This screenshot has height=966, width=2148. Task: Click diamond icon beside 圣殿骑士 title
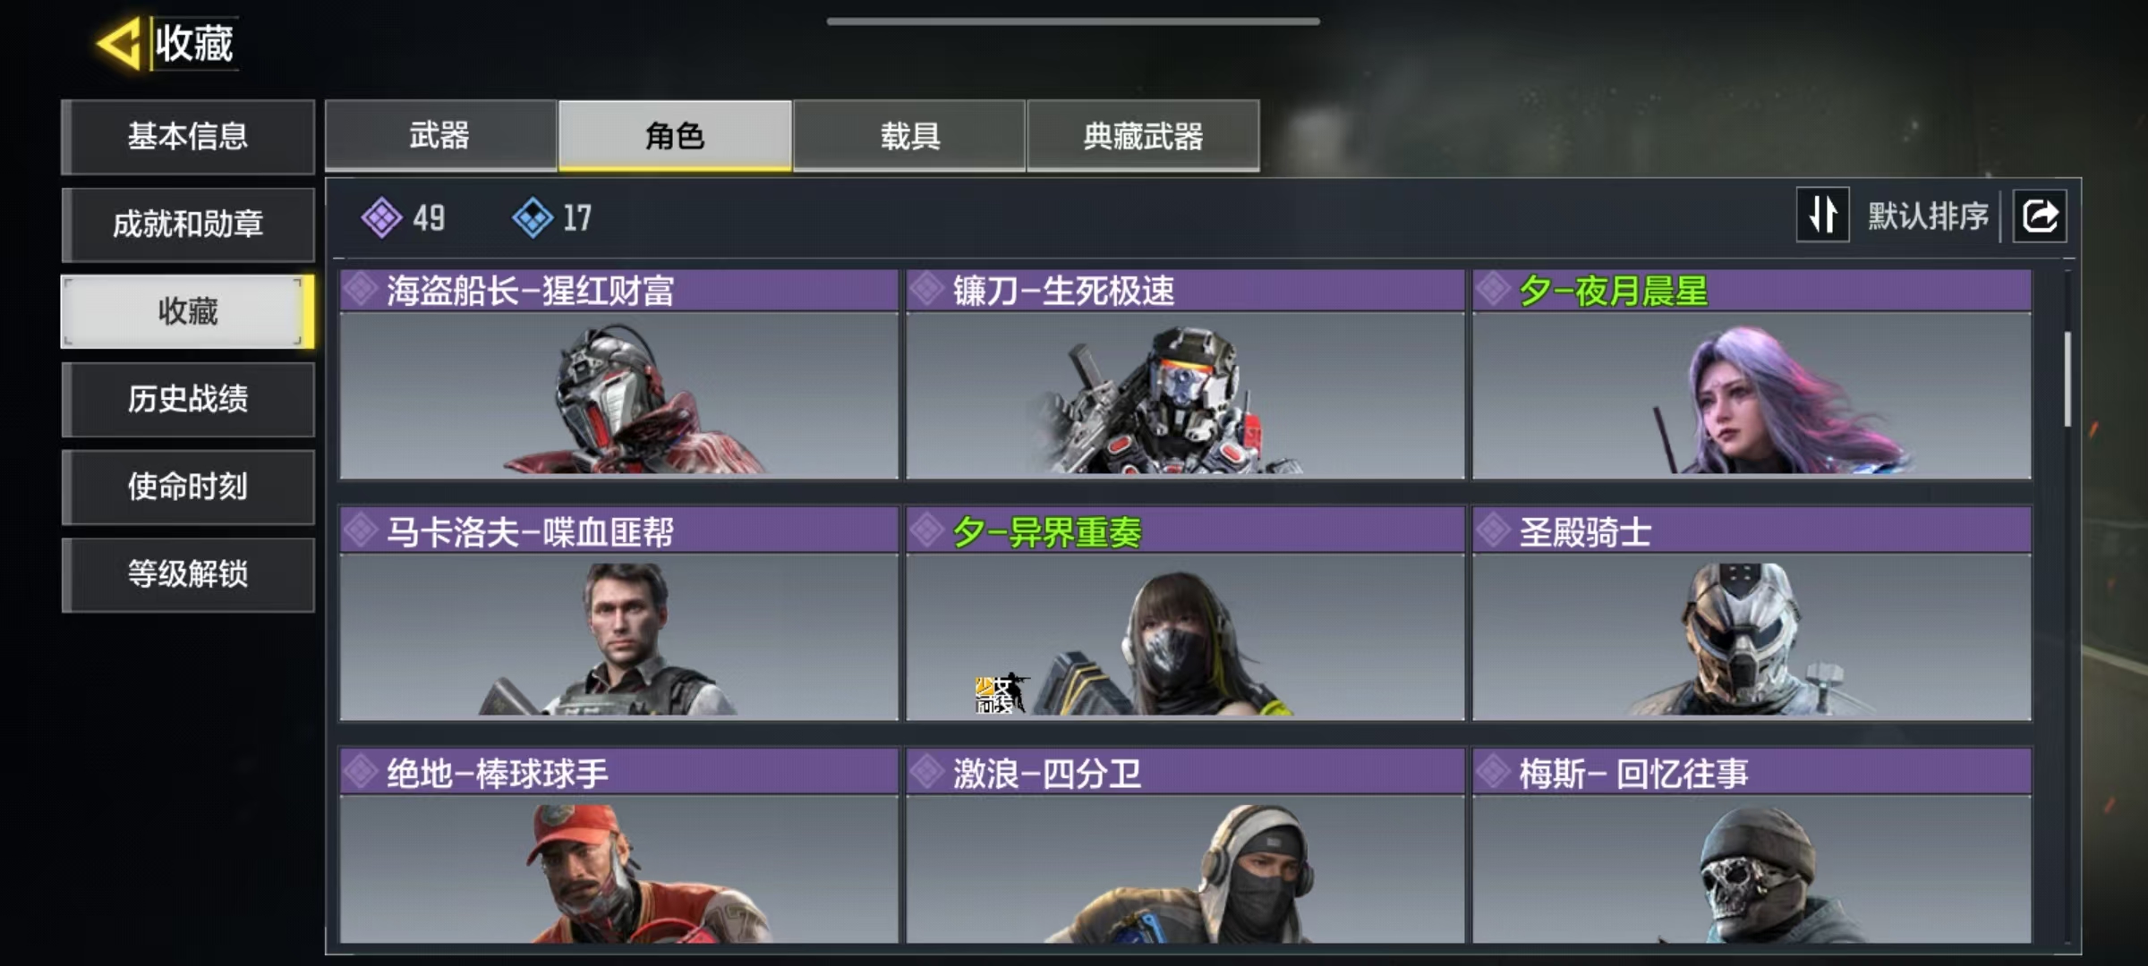tap(1493, 531)
